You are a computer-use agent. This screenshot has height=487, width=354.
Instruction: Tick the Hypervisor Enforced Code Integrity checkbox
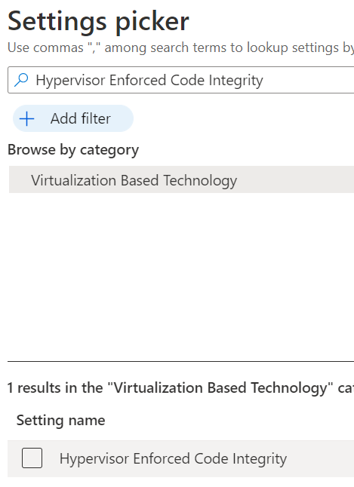click(32, 458)
